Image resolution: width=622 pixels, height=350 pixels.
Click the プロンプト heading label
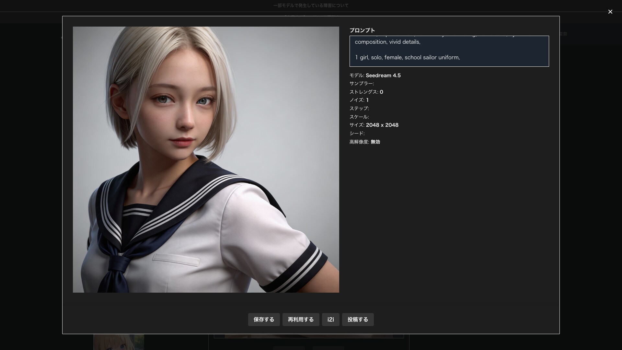[362, 30]
